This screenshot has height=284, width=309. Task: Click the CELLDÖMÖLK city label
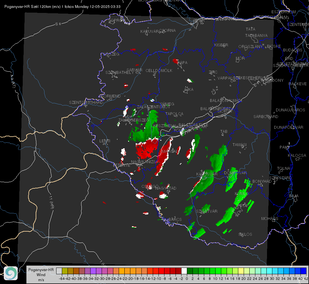159,71
